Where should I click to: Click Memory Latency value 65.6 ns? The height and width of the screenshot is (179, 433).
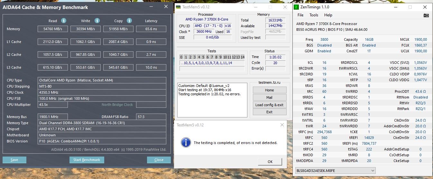151,29
